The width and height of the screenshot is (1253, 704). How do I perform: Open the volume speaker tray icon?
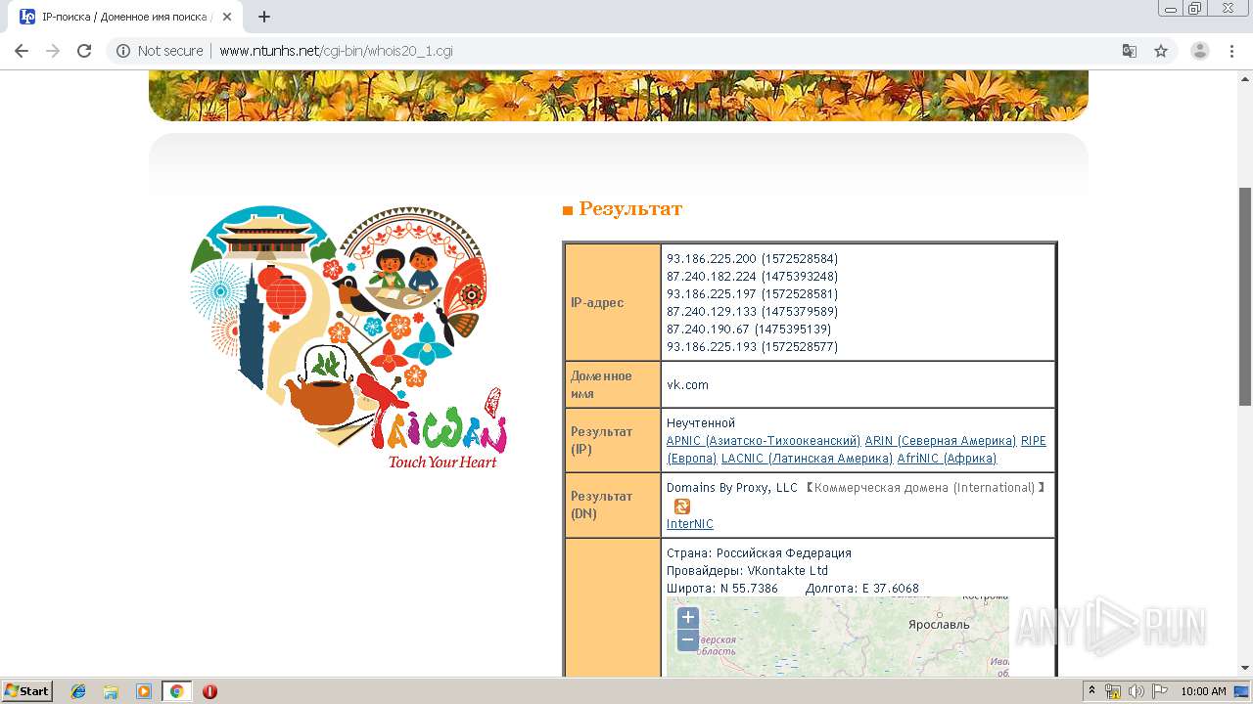click(x=1137, y=691)
